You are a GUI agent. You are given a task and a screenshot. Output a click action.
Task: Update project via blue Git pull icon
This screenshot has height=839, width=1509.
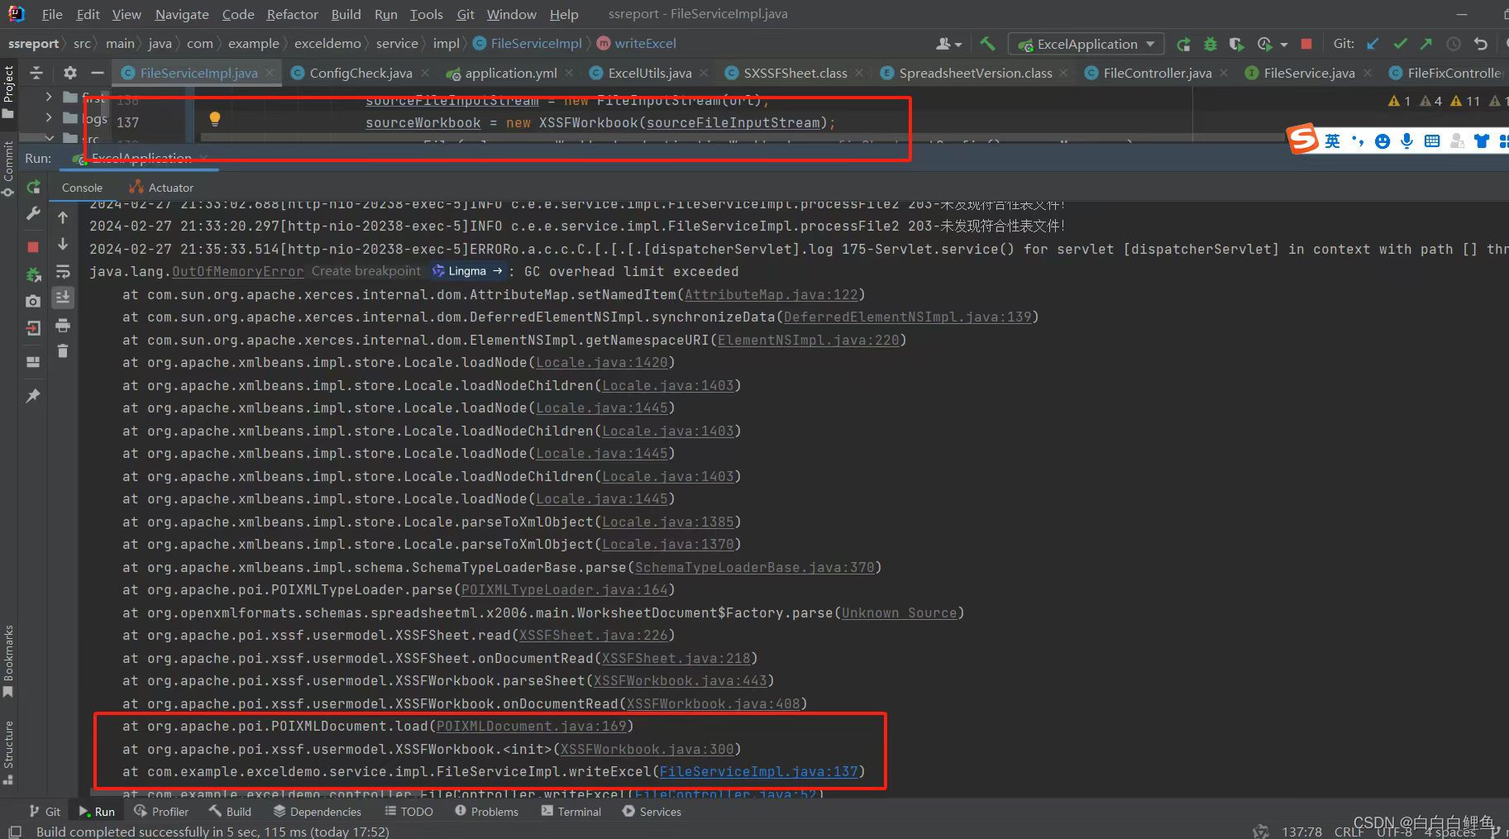[x=1372, y=44]
